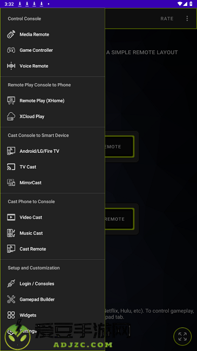This screenshot has height=351, width=197.
Task: Tap the Gamepad Builder tools icon
Action: pyautogui.click(x=11, y=299)
